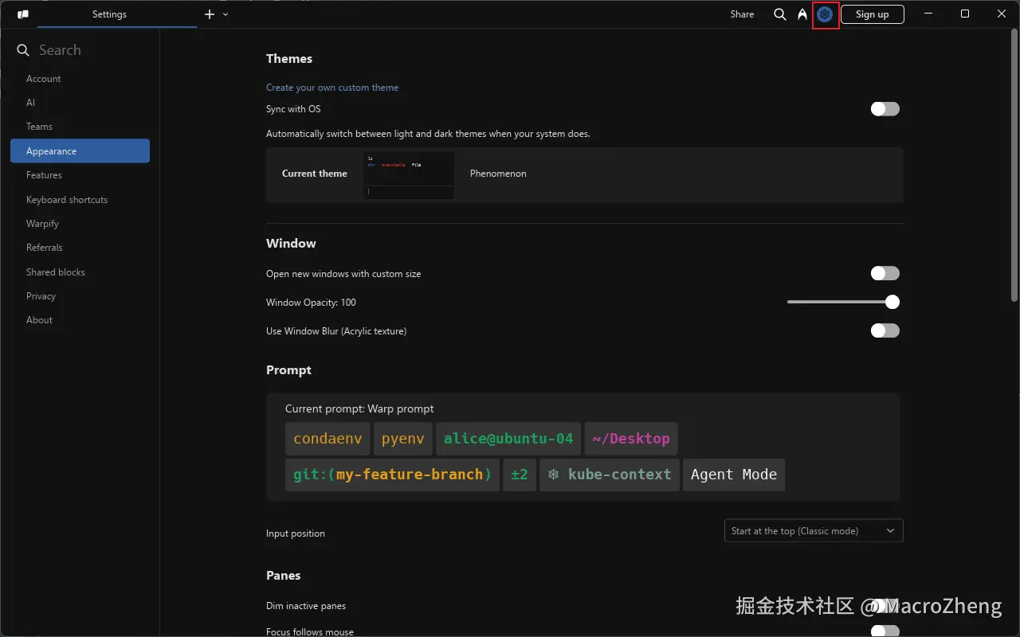Click the blue settings gear icon in title bar
This screenshot has width=1020, height=637.
tap(825, 14)
